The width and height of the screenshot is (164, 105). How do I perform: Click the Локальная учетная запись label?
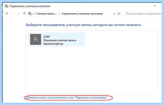60,40
